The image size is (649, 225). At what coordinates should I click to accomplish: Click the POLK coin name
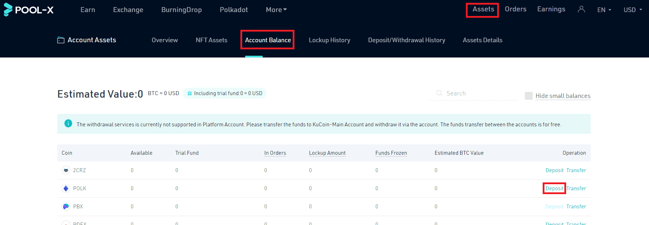point(80,188)
